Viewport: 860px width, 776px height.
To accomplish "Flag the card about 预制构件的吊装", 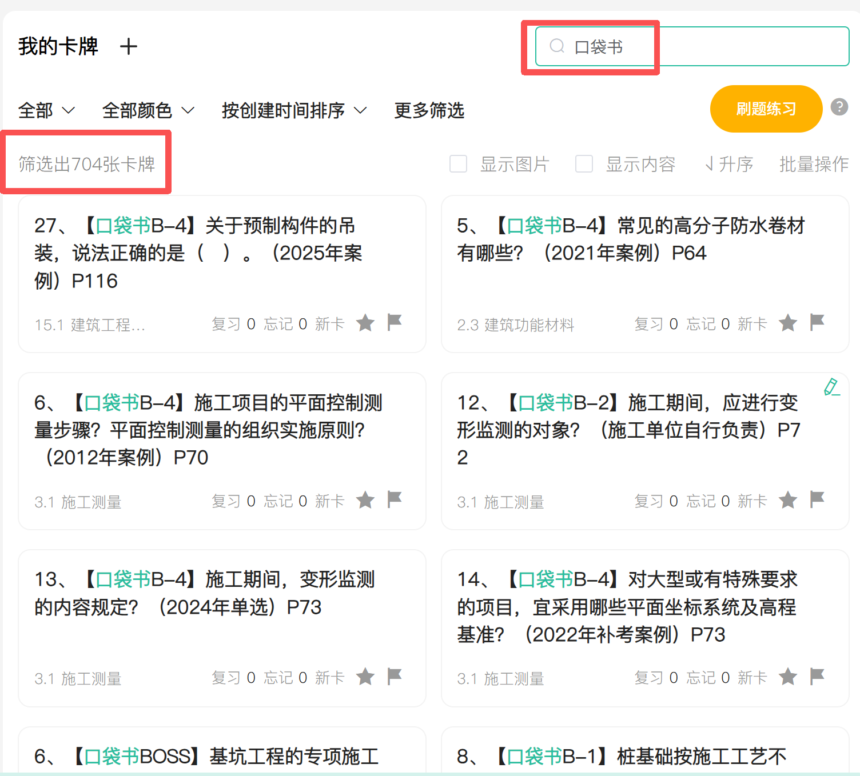I will [x=395, y=322].
